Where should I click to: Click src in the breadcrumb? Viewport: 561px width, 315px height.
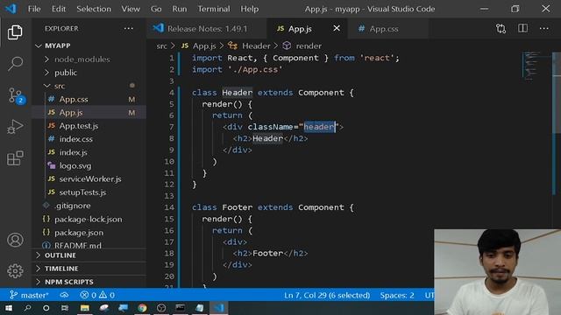click(161, 46)
